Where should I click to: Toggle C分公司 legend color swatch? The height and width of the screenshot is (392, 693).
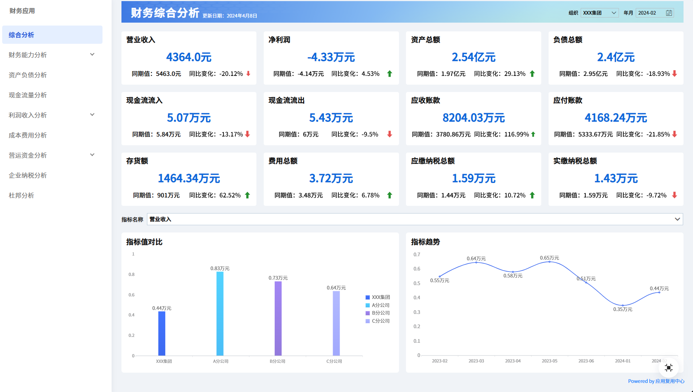(x=368, y=321)
